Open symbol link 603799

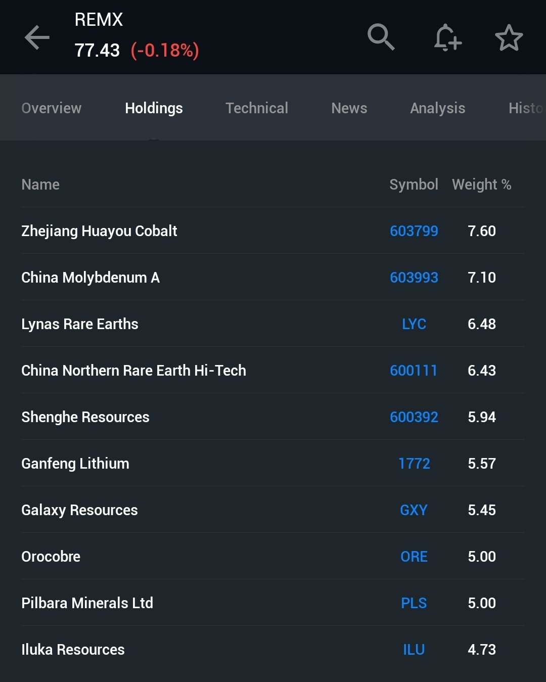click(x=414, y=231)
